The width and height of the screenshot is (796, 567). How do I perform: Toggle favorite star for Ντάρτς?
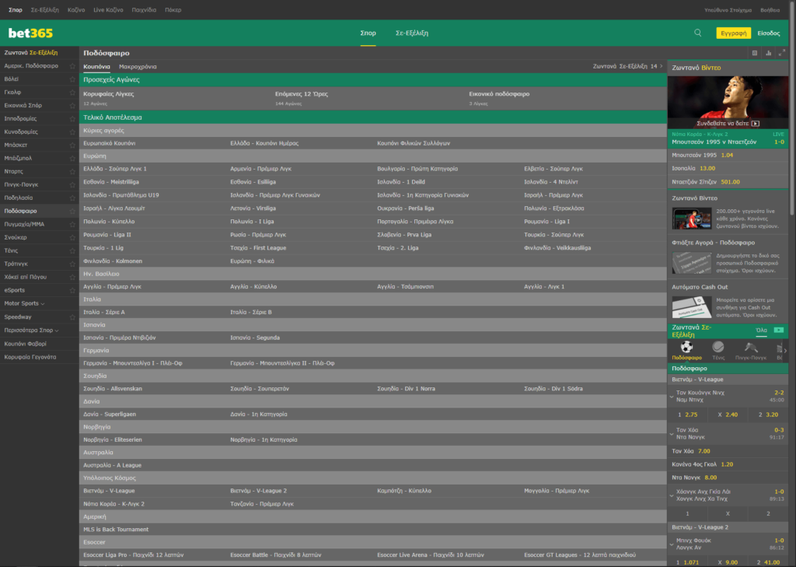72,172
